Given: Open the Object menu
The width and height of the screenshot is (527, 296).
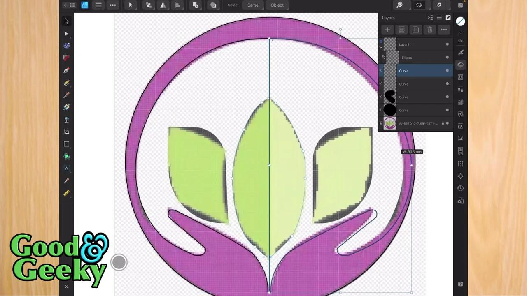Looking at the screenshot, I should pos(277,5).
